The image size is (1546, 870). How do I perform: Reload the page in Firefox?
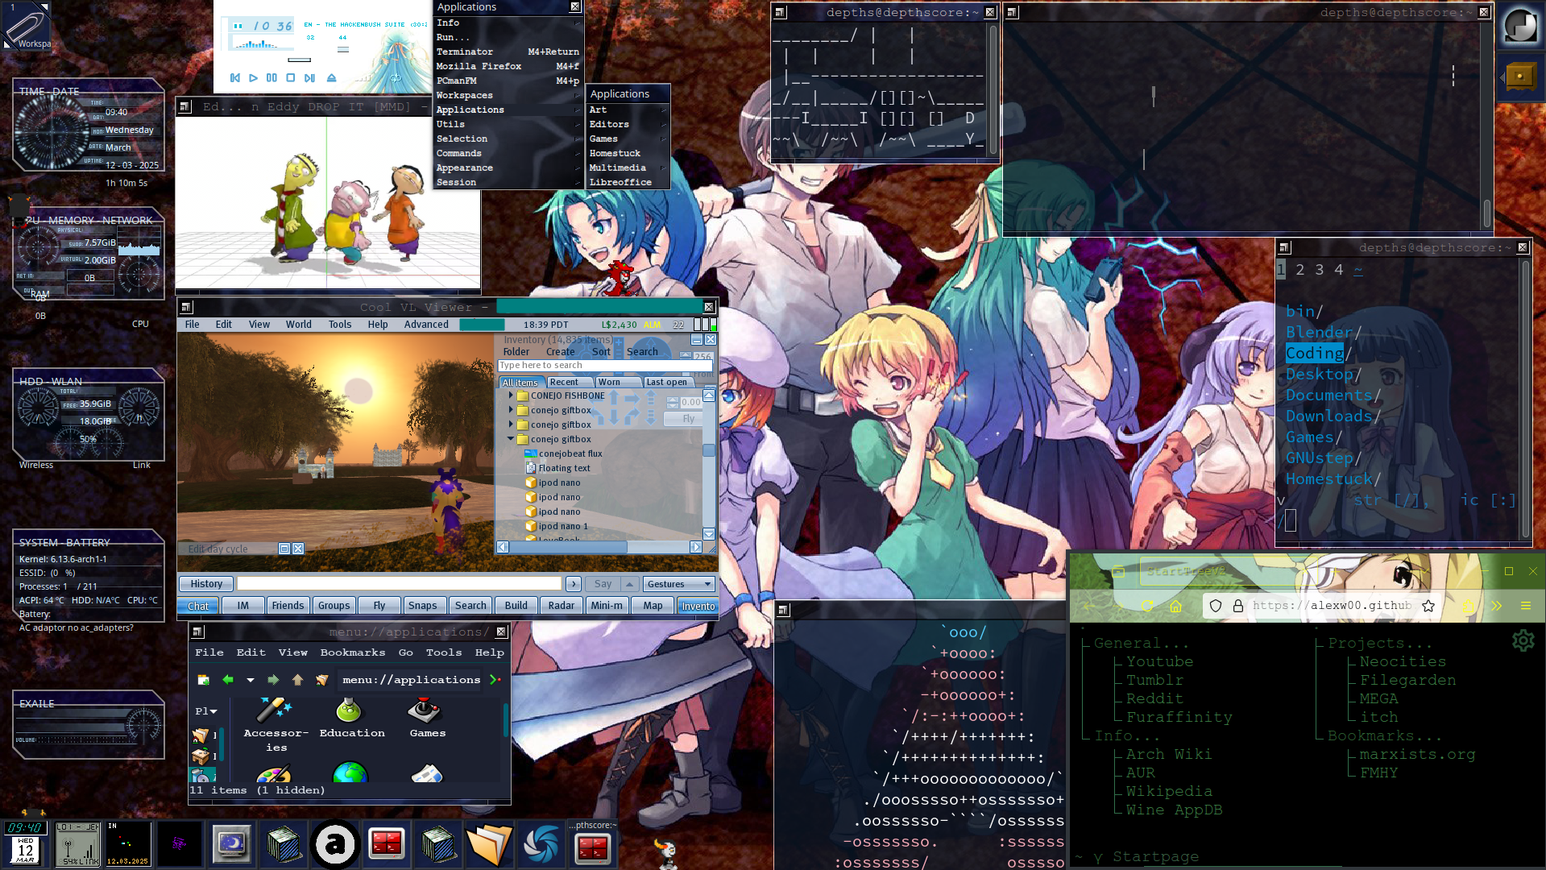(1147, 606)
